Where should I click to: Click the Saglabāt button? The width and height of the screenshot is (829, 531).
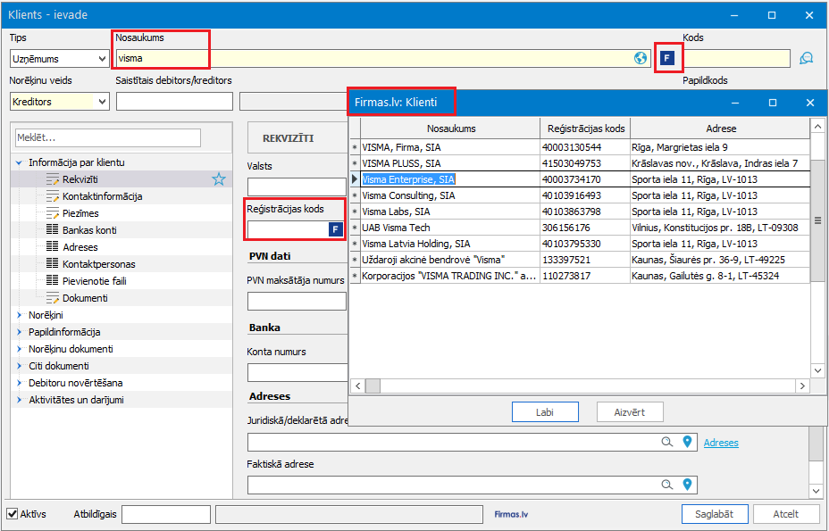[x=714, y=514]
